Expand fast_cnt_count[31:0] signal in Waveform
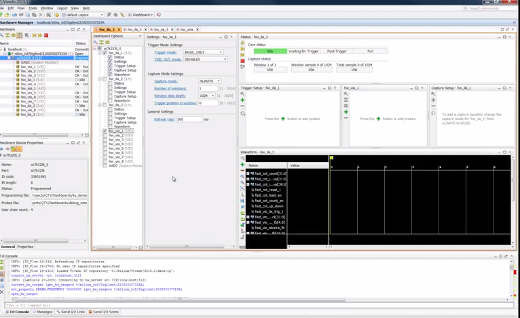The width and height of the screenshot is (520, 318). [x=248, y=174]
